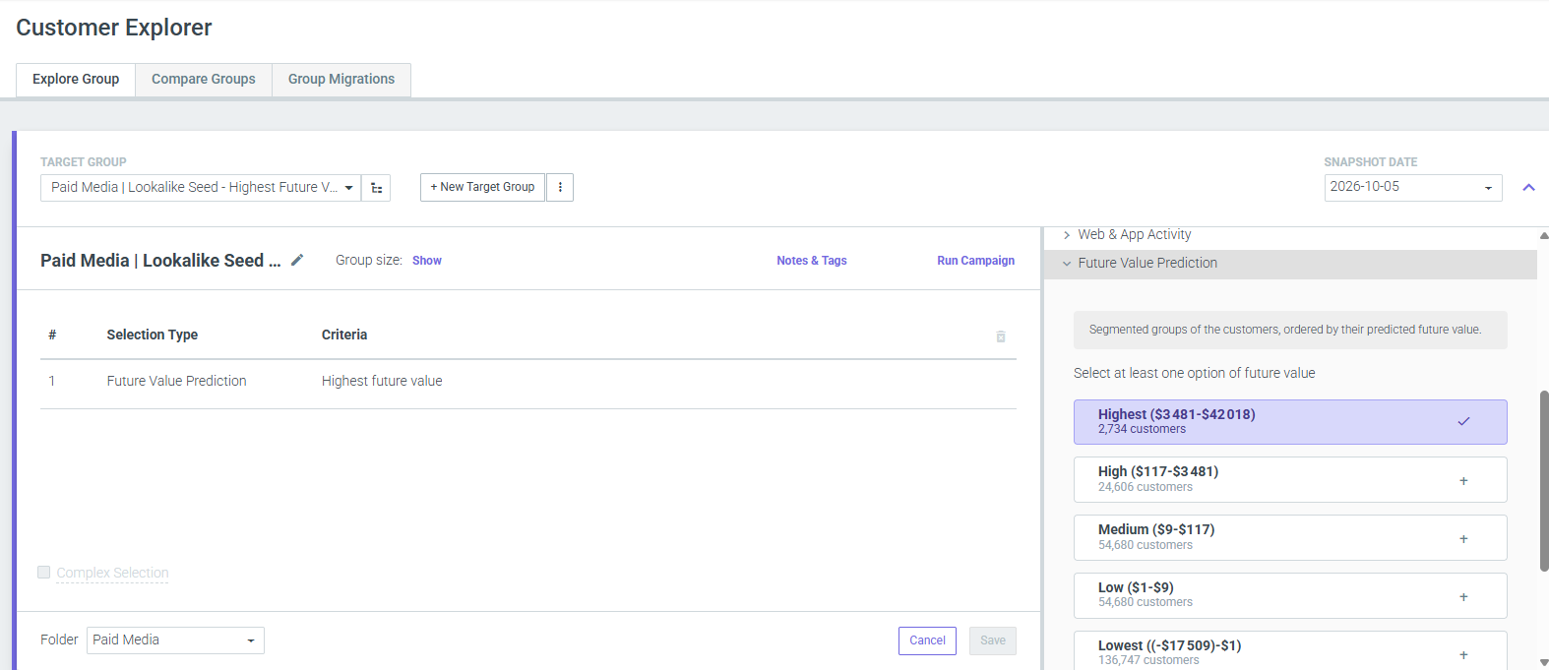Screen dimensions: 1549x670
Task: Click the Run Campaign link
Action: (975, 261)
